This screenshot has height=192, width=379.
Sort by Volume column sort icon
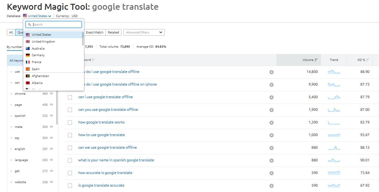point(316,60)
